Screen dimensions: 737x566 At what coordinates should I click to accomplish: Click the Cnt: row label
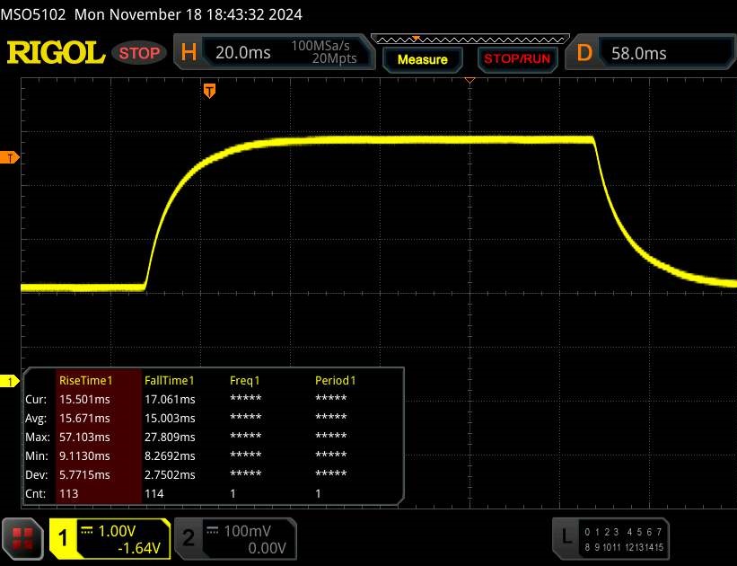point(36,493)
